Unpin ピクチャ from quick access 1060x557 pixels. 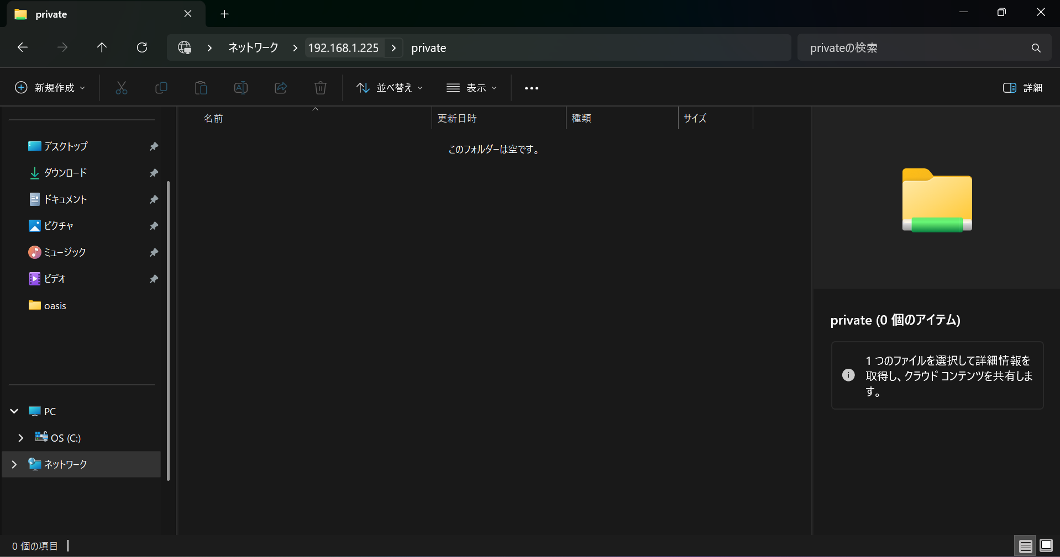[154, 226]
